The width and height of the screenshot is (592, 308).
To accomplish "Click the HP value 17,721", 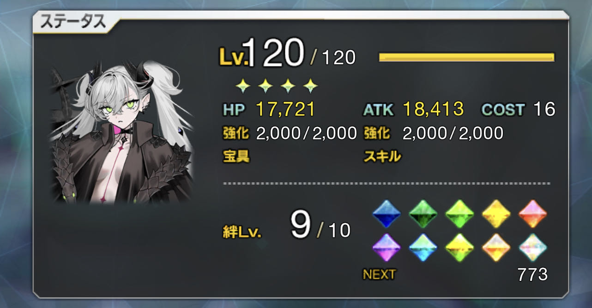I will pos(285,110).
